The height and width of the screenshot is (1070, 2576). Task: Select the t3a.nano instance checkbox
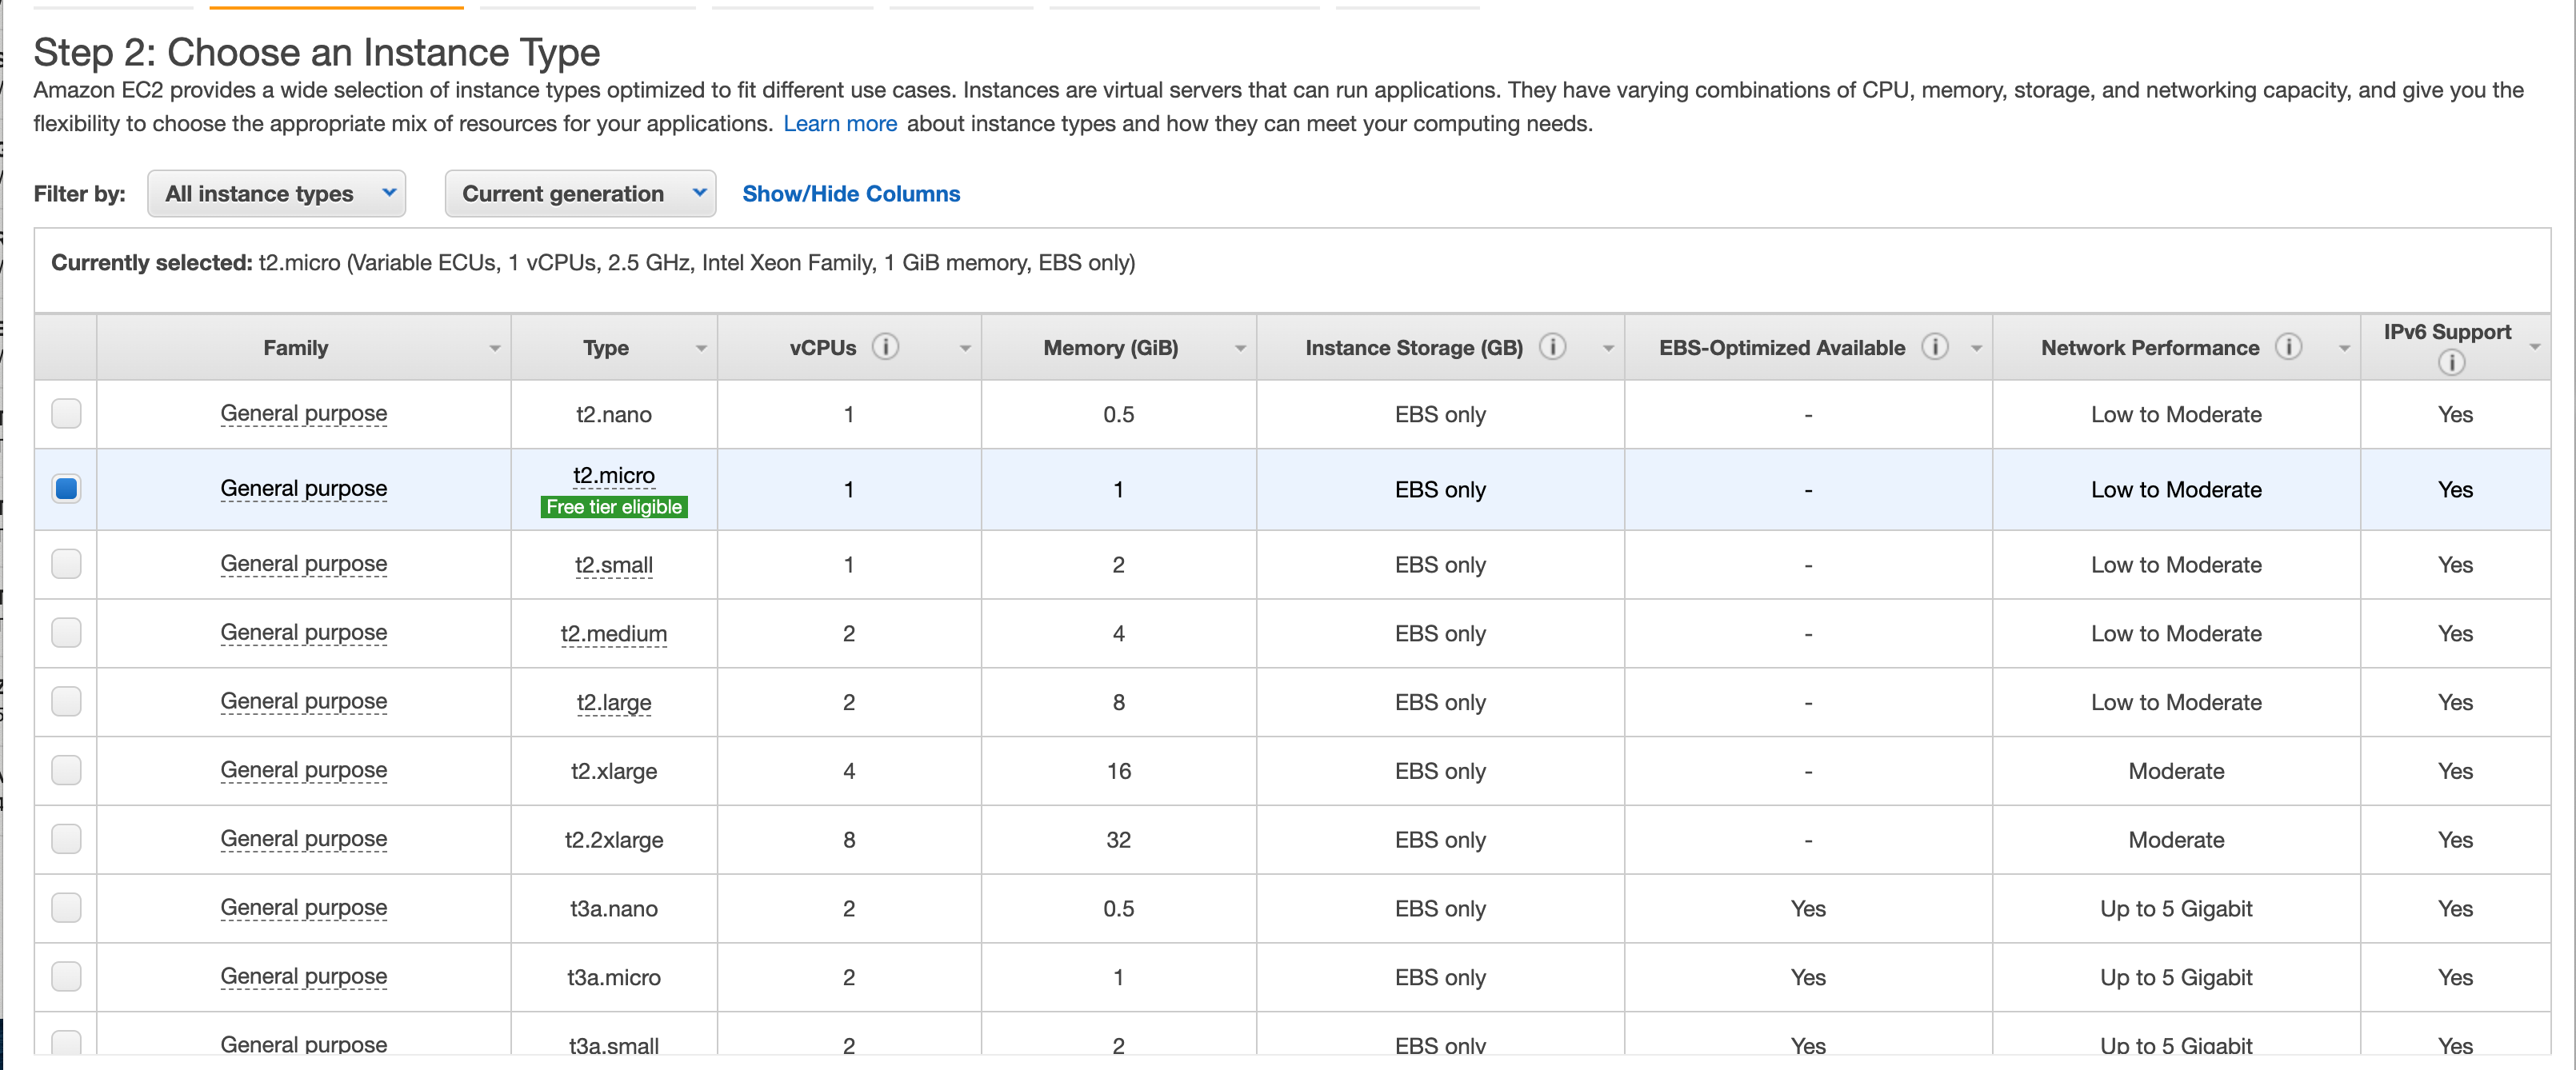coord(66,907)
